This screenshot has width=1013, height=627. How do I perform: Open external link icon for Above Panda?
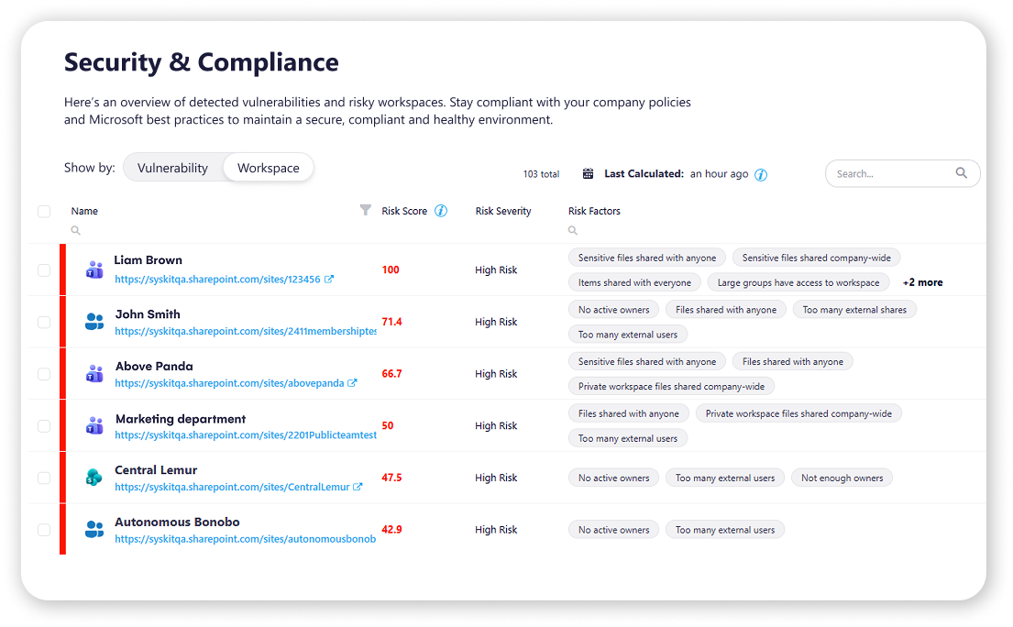tap(352, 383)
